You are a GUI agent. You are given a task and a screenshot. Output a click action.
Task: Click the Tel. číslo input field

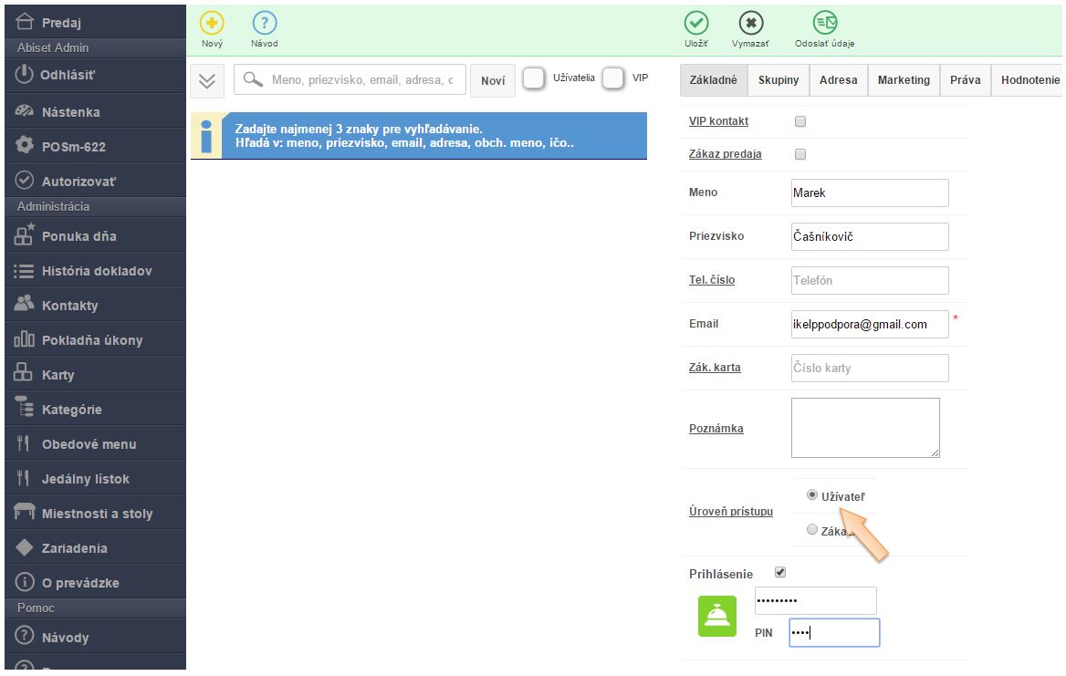click(869, 280)
